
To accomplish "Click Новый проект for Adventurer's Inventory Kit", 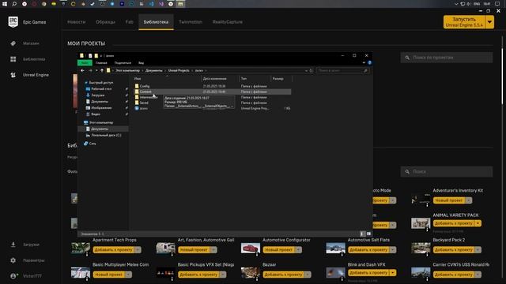I will click(449, 200).
